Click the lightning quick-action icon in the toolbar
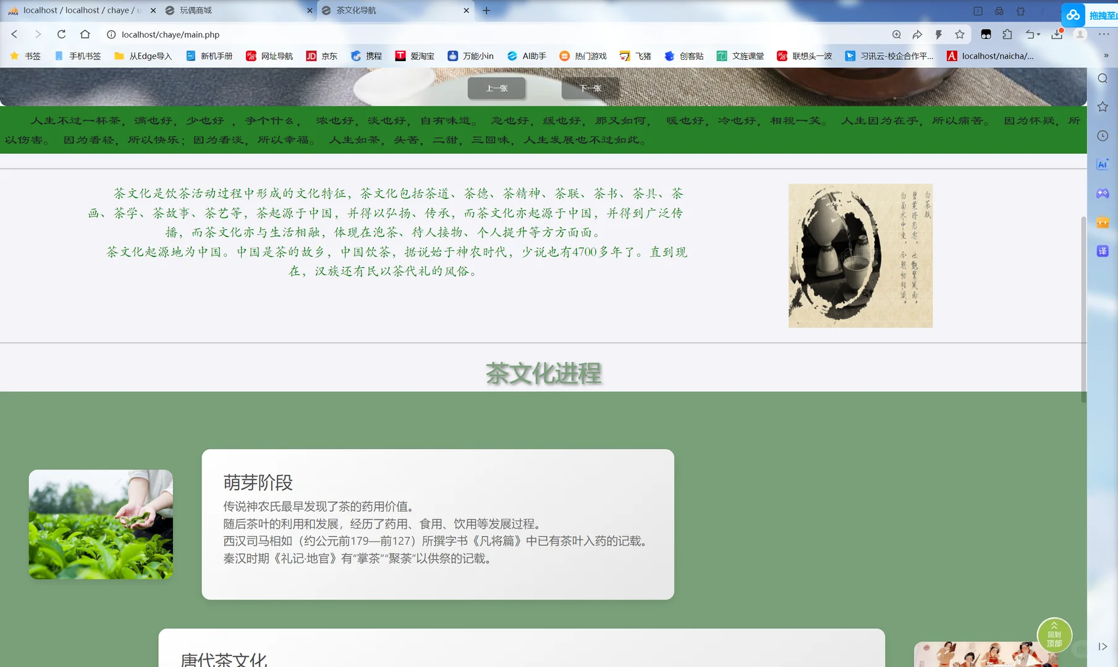 point(938,35)
